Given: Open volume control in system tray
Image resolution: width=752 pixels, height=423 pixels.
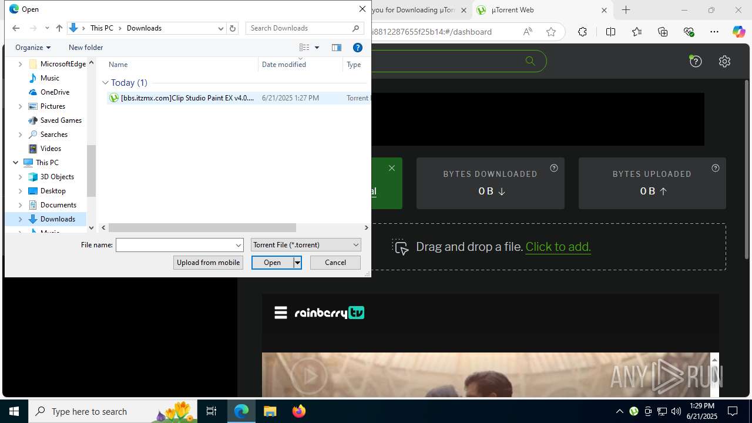Looking at the screenshot, I should pos(676,411).
